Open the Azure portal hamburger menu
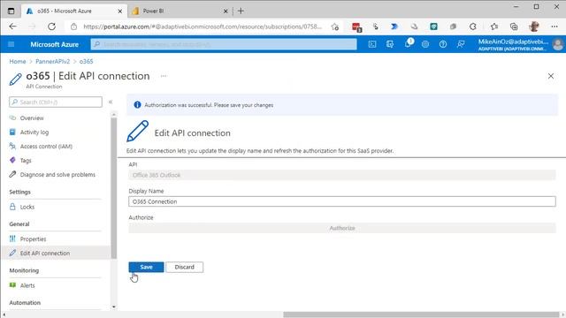 pos(11,44)
